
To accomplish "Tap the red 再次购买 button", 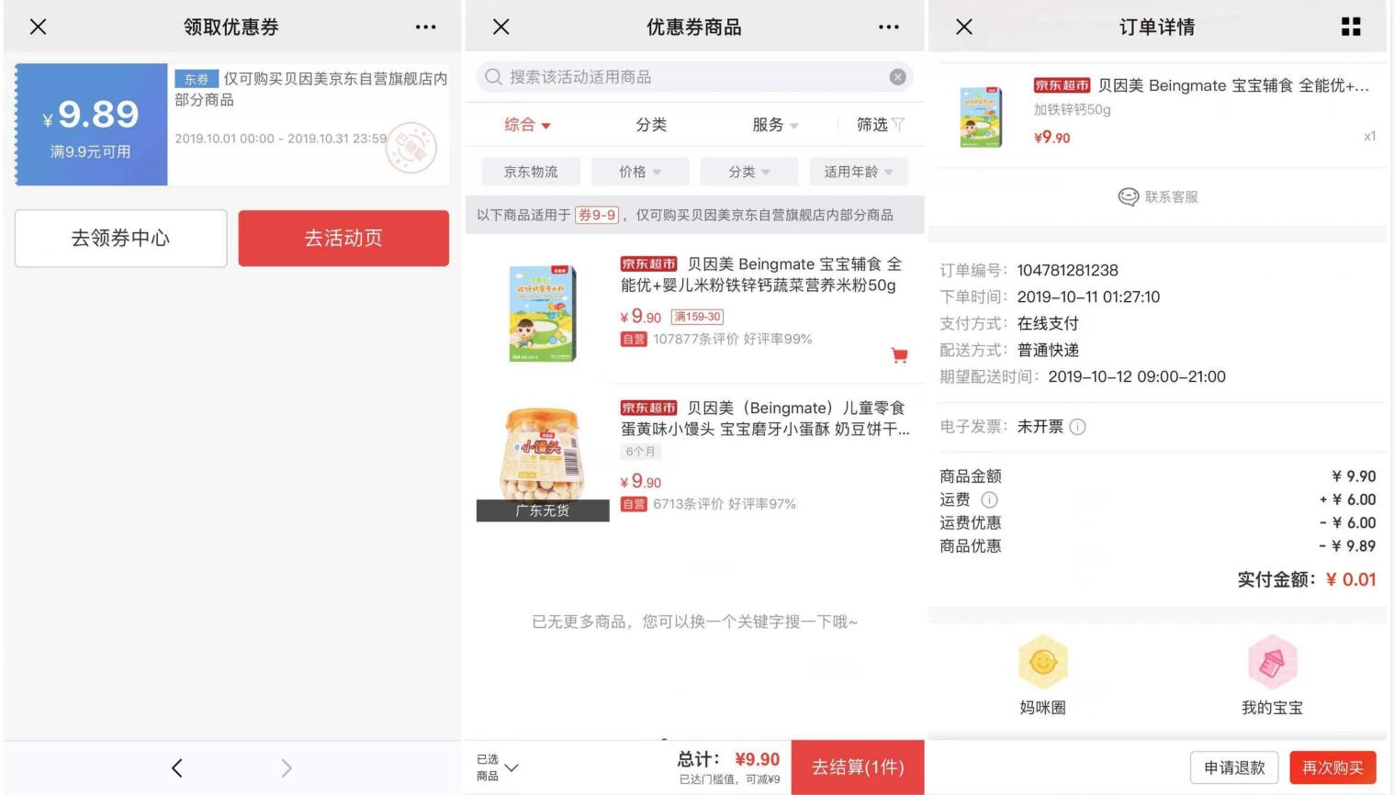I will [1332, 767].
